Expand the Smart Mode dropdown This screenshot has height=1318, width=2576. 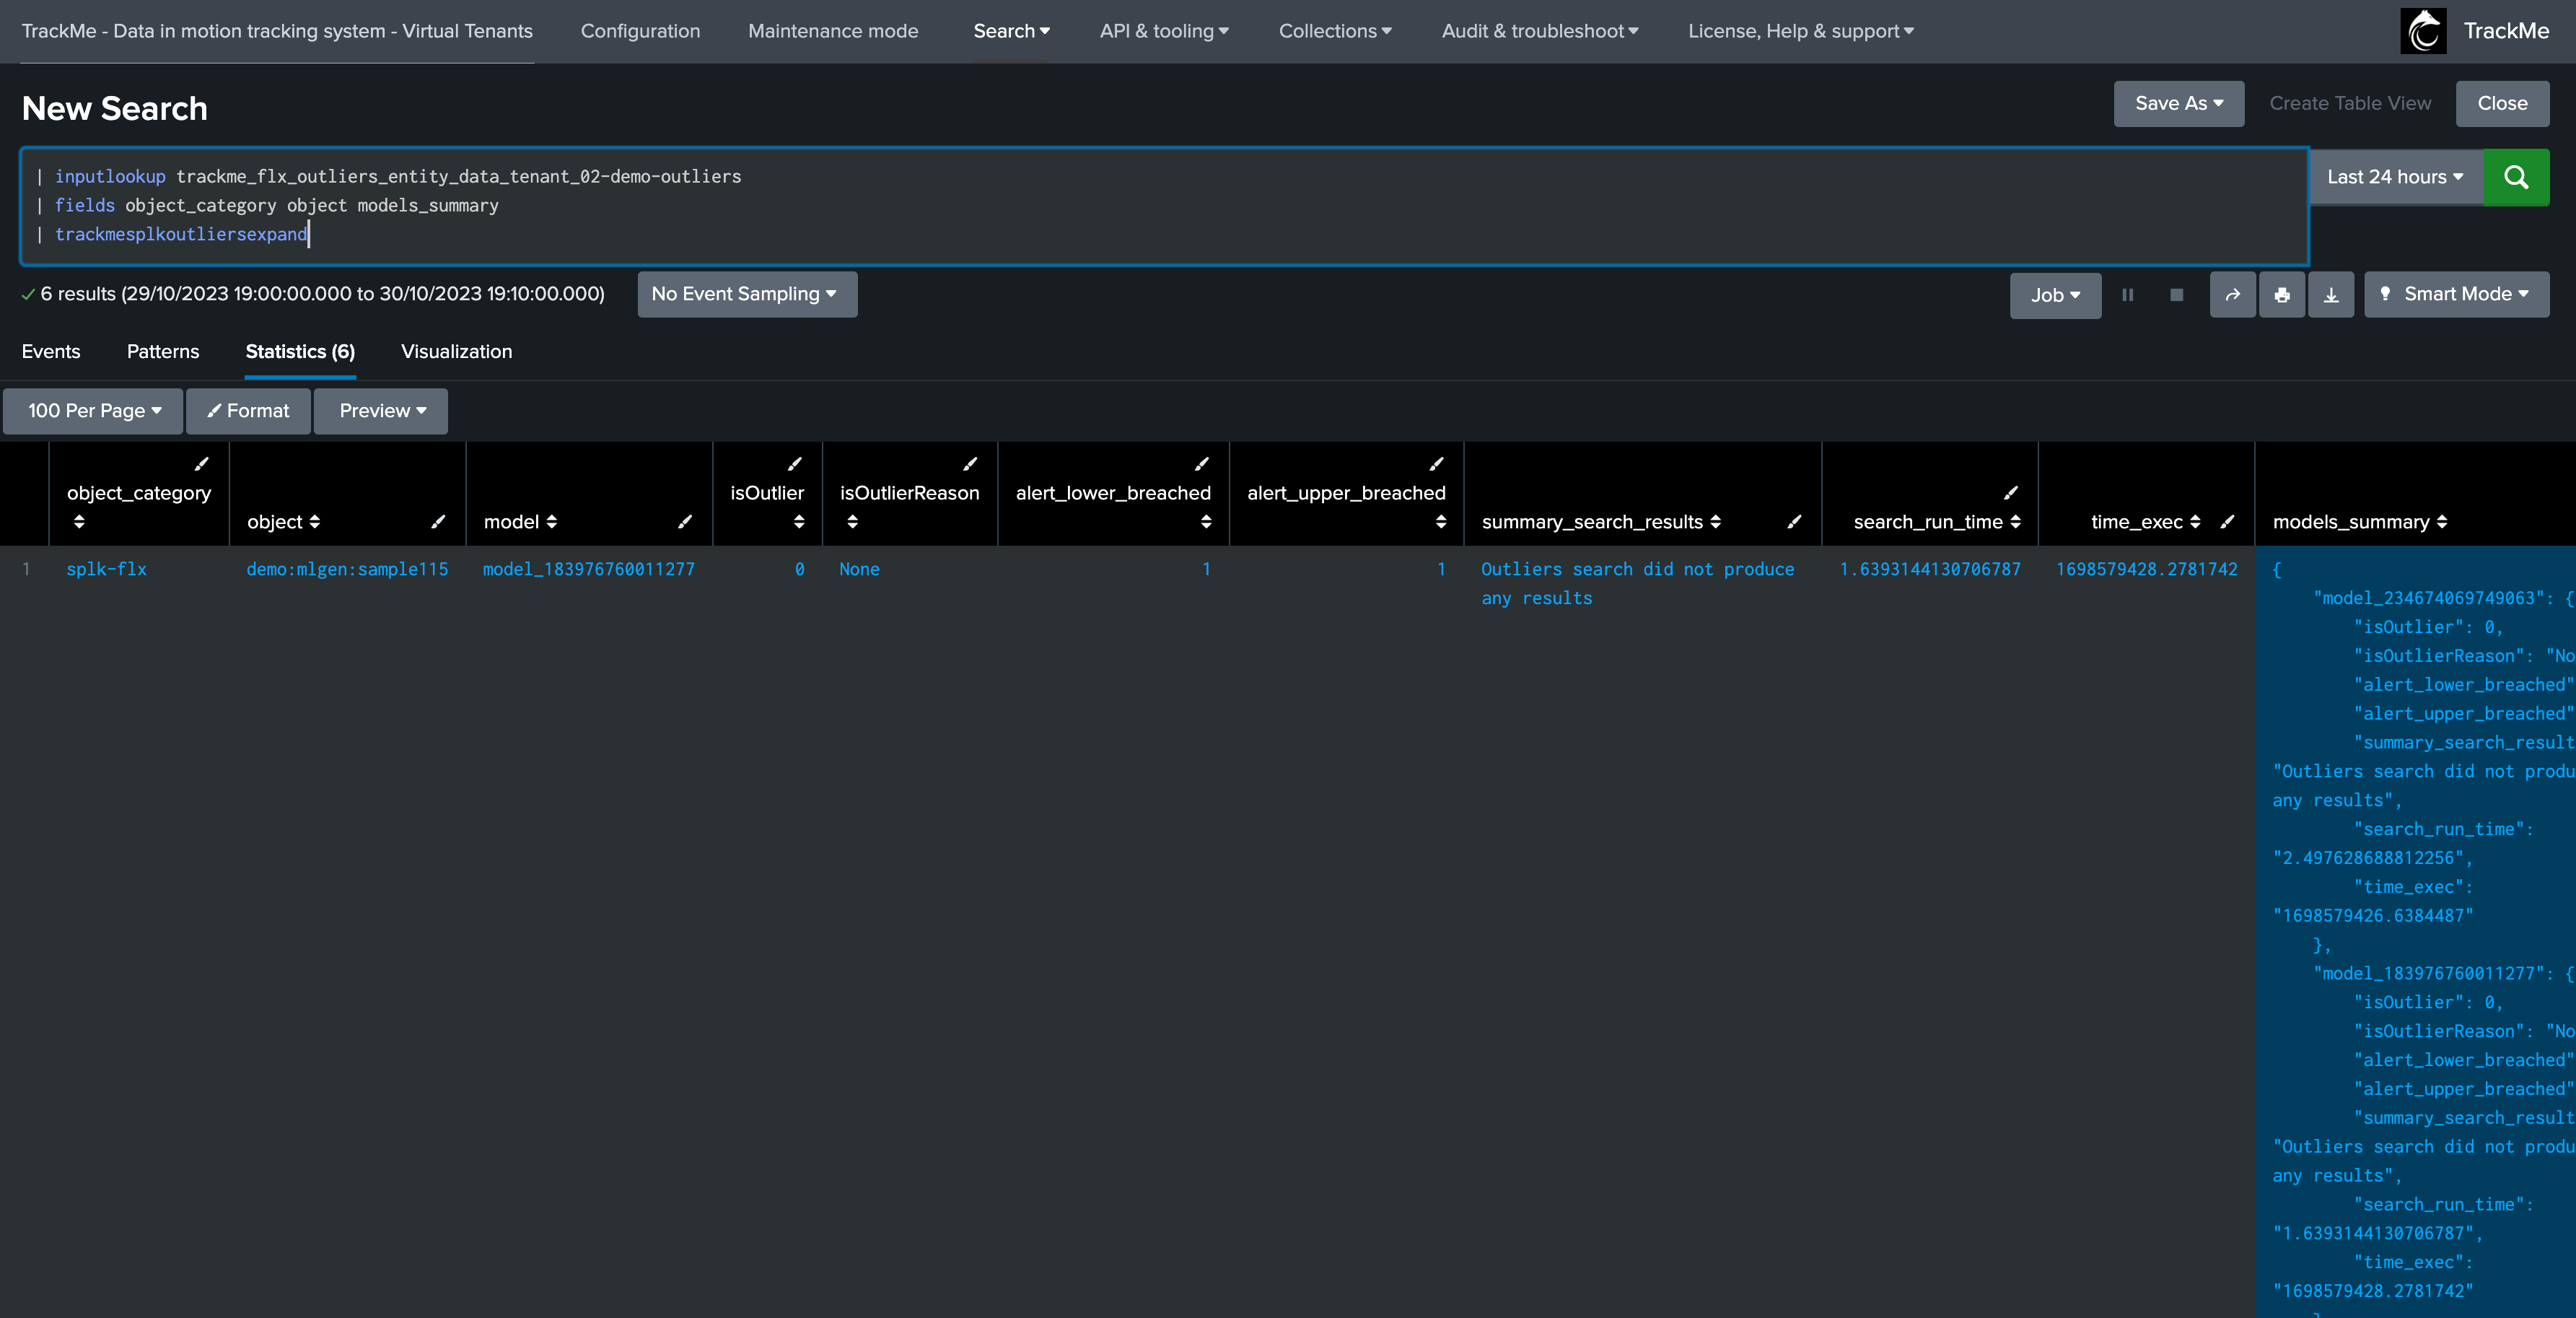click(2456, 294)
